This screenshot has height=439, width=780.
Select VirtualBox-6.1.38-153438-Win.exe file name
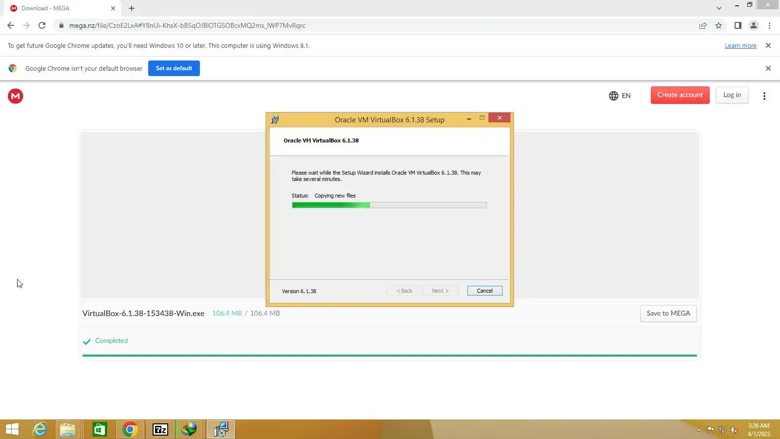pyautogui.click(x=143, y=314)
